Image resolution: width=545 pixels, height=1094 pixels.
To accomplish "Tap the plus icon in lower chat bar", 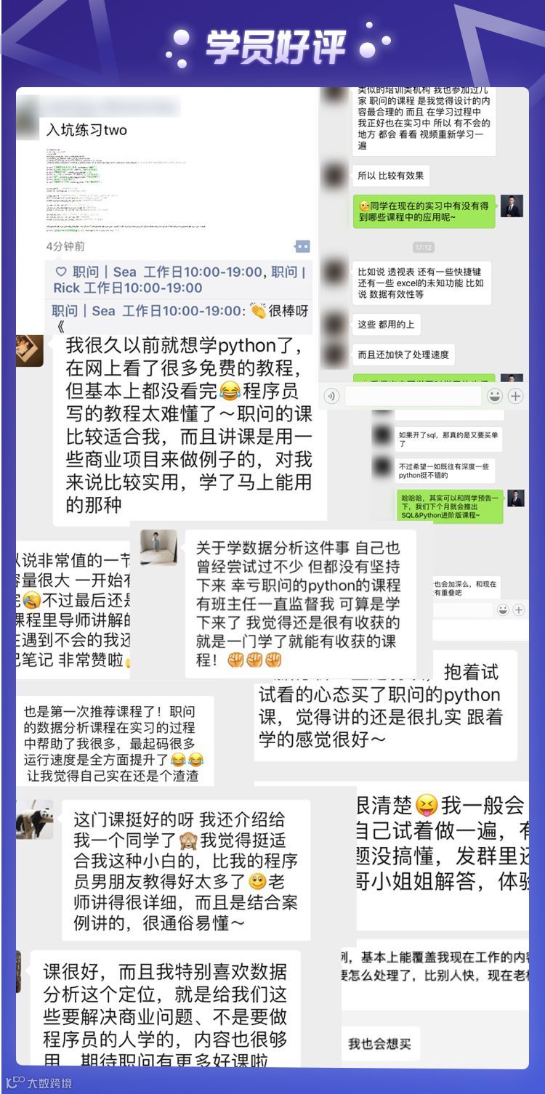I will pyautogui.click(x=518, y=610).
